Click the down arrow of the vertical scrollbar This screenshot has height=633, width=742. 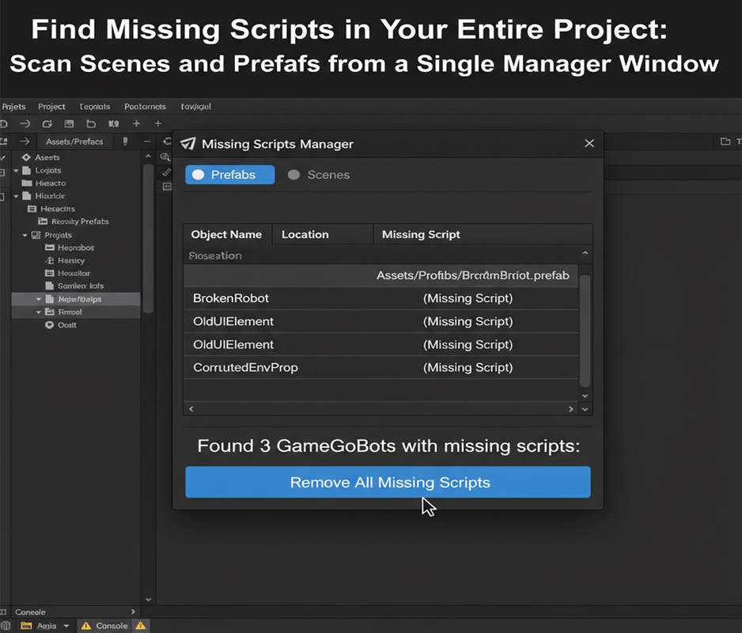click(585, 395)
